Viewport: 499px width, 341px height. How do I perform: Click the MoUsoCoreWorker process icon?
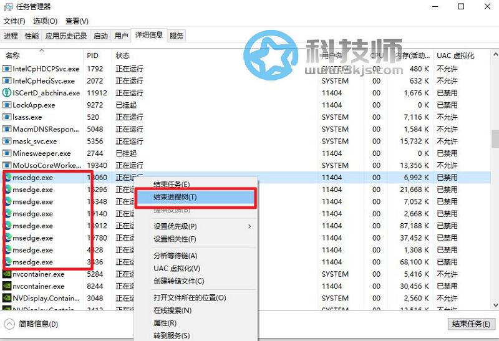7,165
